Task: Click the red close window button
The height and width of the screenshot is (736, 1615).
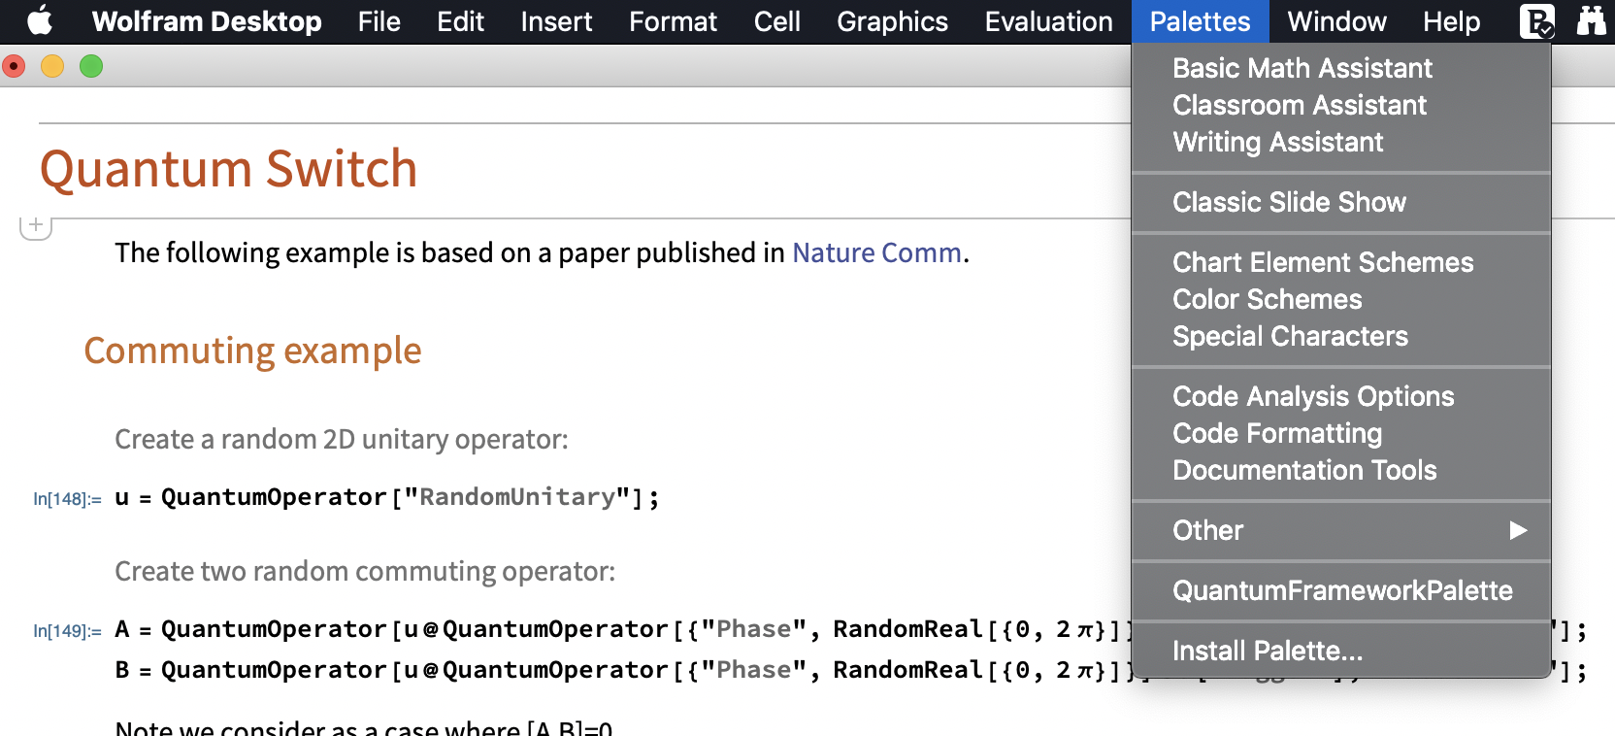Action: pyautogui.click(x=14, y=66)
